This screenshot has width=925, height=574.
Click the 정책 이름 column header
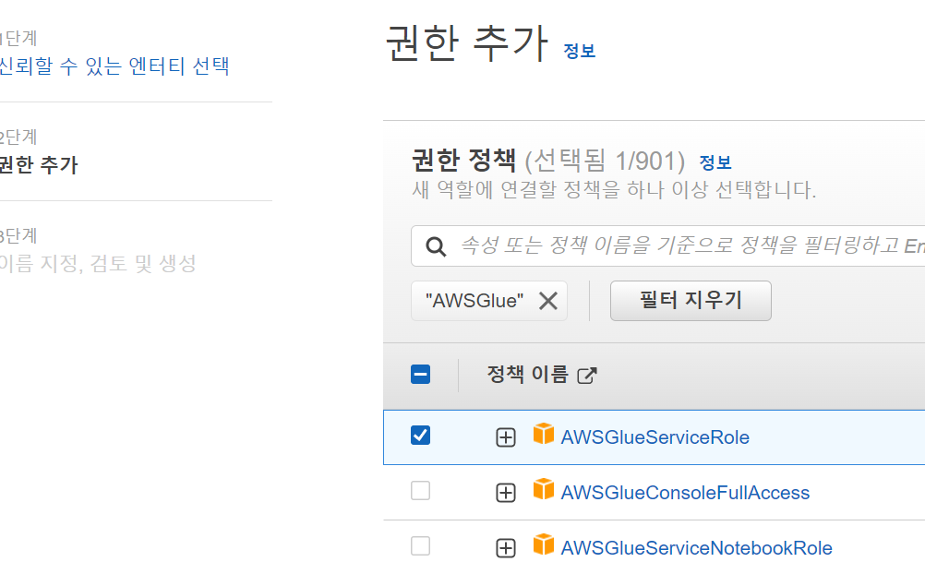click(527, 375)
